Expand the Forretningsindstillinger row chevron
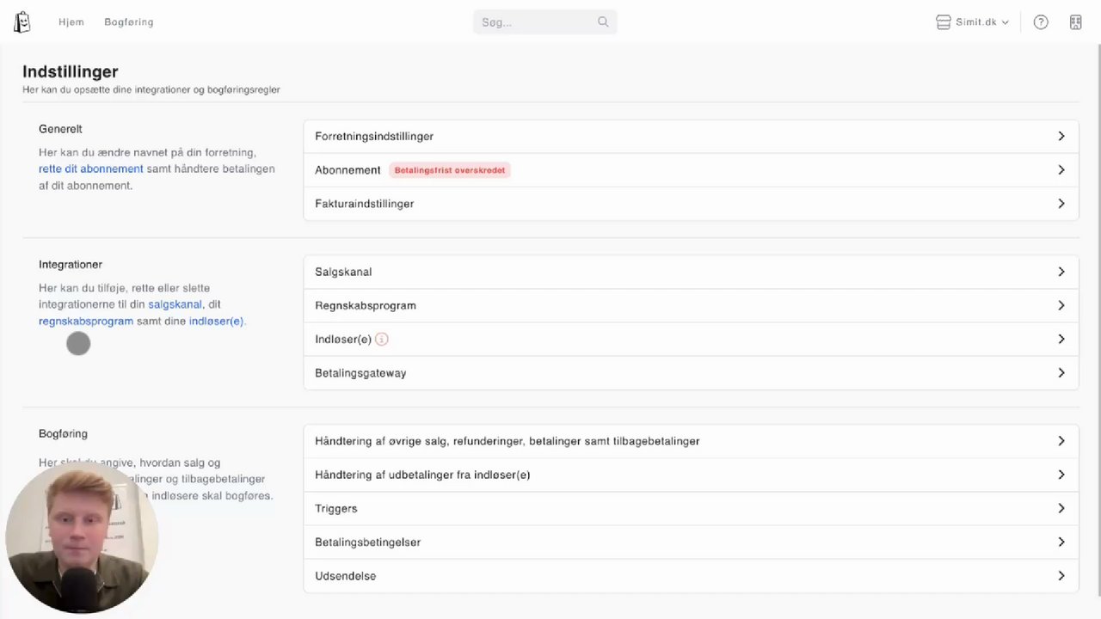The height and width of the screenshot is (619, 1101). click(1061, 137)
